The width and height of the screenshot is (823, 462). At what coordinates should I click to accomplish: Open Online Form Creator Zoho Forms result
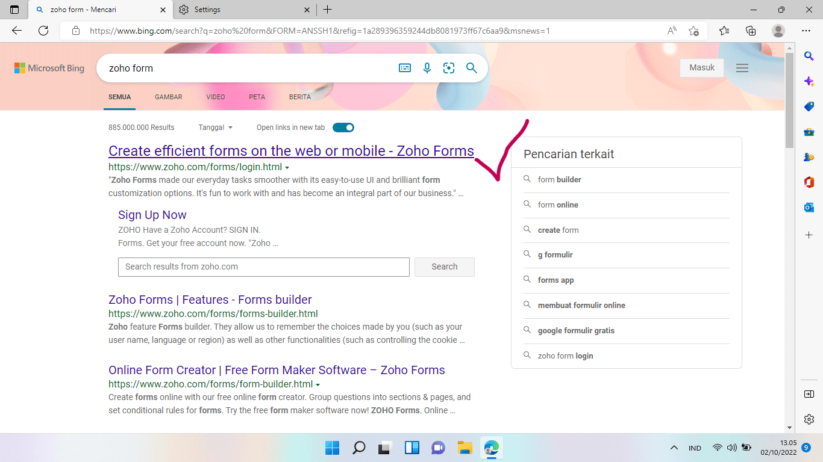pyautogui.click(x=277, y=370)
